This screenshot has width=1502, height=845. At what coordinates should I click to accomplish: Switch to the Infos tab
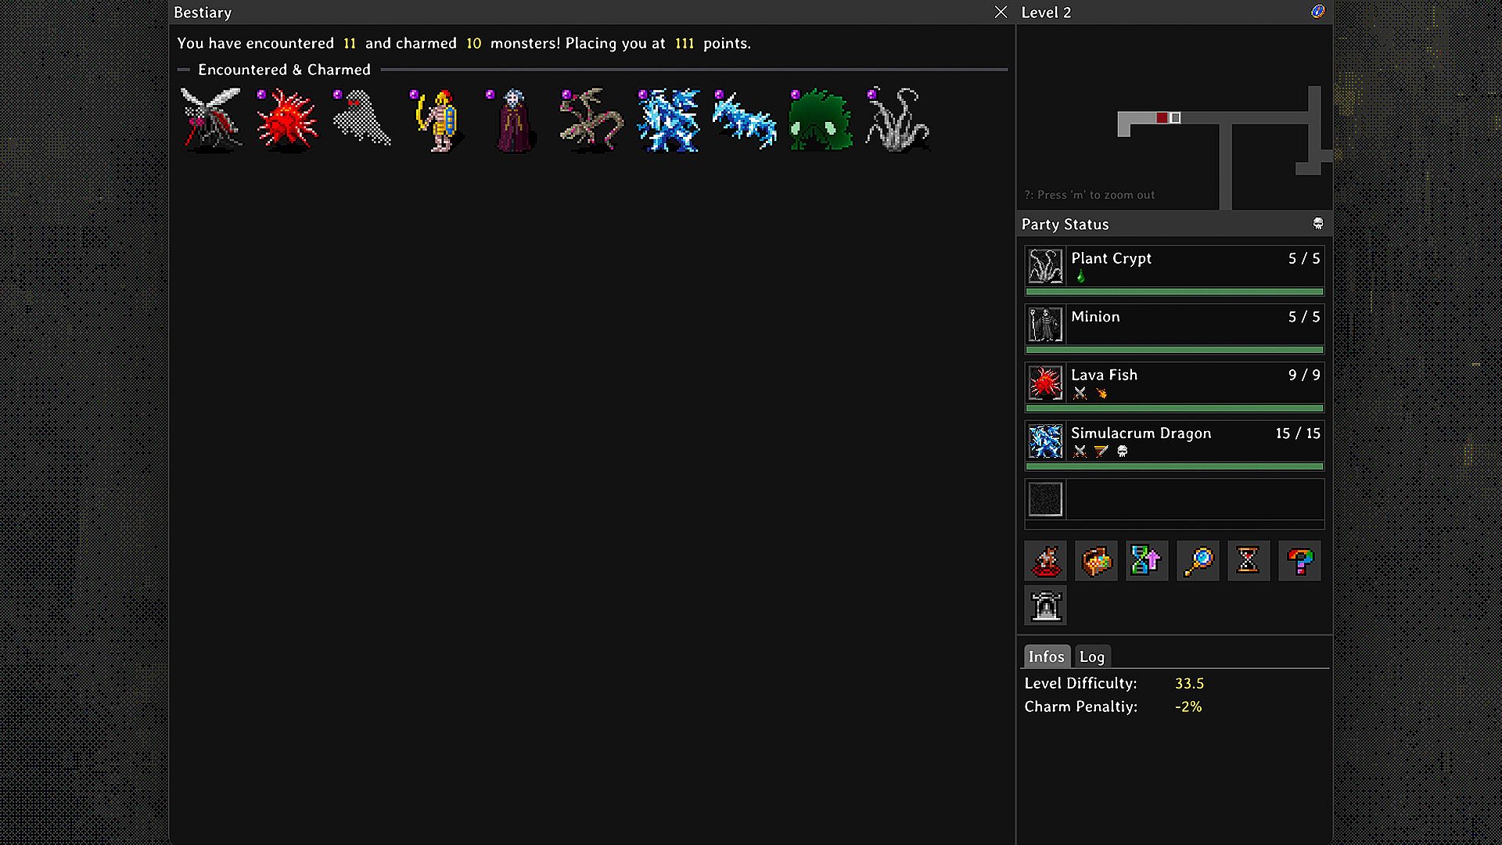click(x=1047, y=656)
